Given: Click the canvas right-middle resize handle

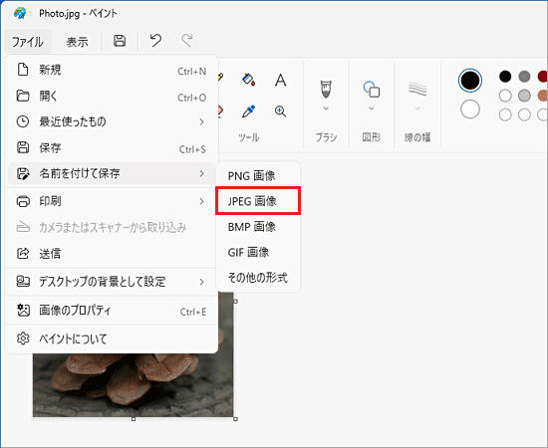Looking at the screenshot, I should click(235, 302).
